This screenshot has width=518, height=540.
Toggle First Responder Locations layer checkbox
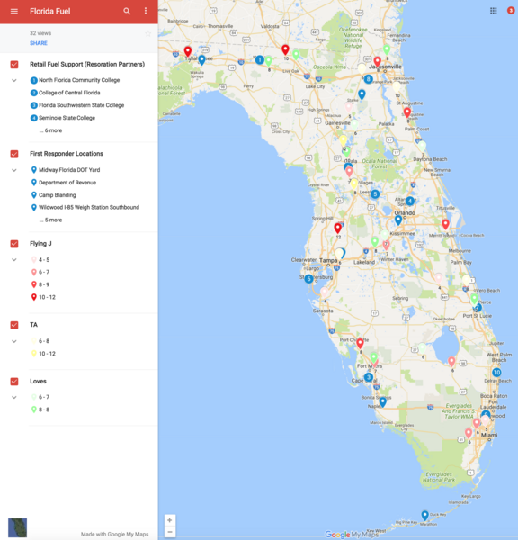(14, 154)
